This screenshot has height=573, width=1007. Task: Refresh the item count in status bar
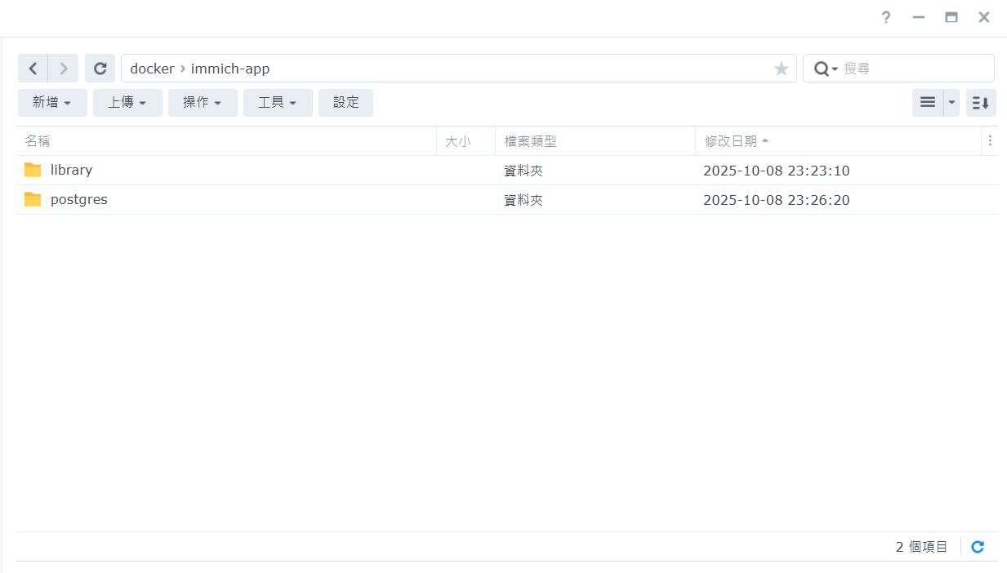point(978,547)
